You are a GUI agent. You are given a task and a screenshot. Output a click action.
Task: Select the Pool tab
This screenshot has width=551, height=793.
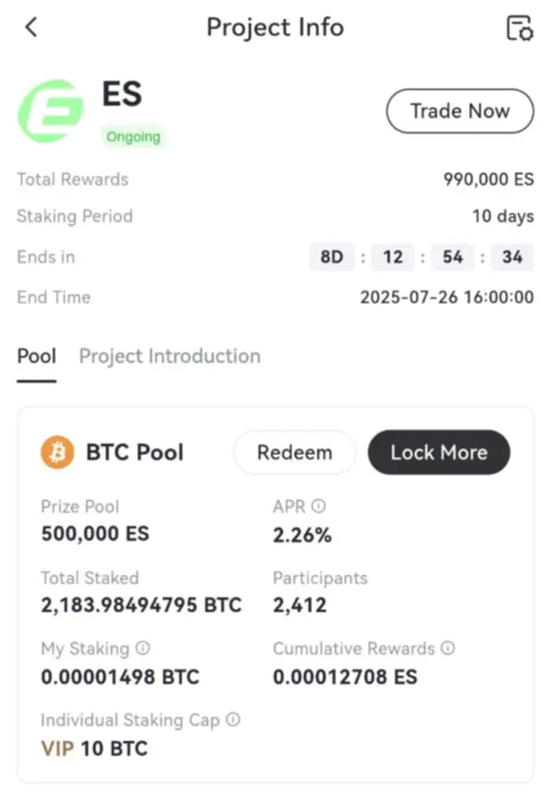36,357
